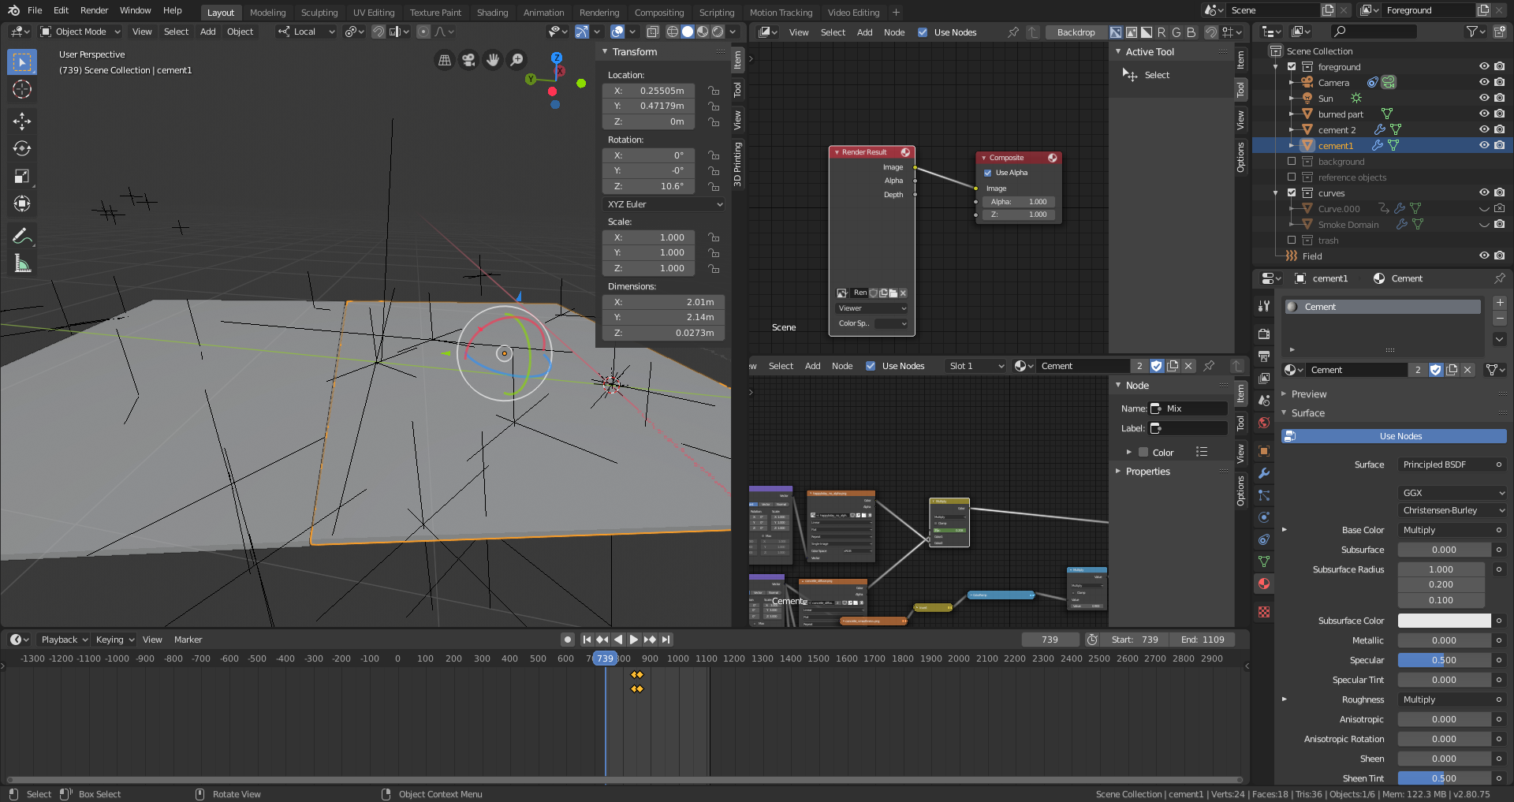Screen dimensions: 1514x802
Task: Hide the Sun object in the outliner
Action: click(x=1485, y=98)
